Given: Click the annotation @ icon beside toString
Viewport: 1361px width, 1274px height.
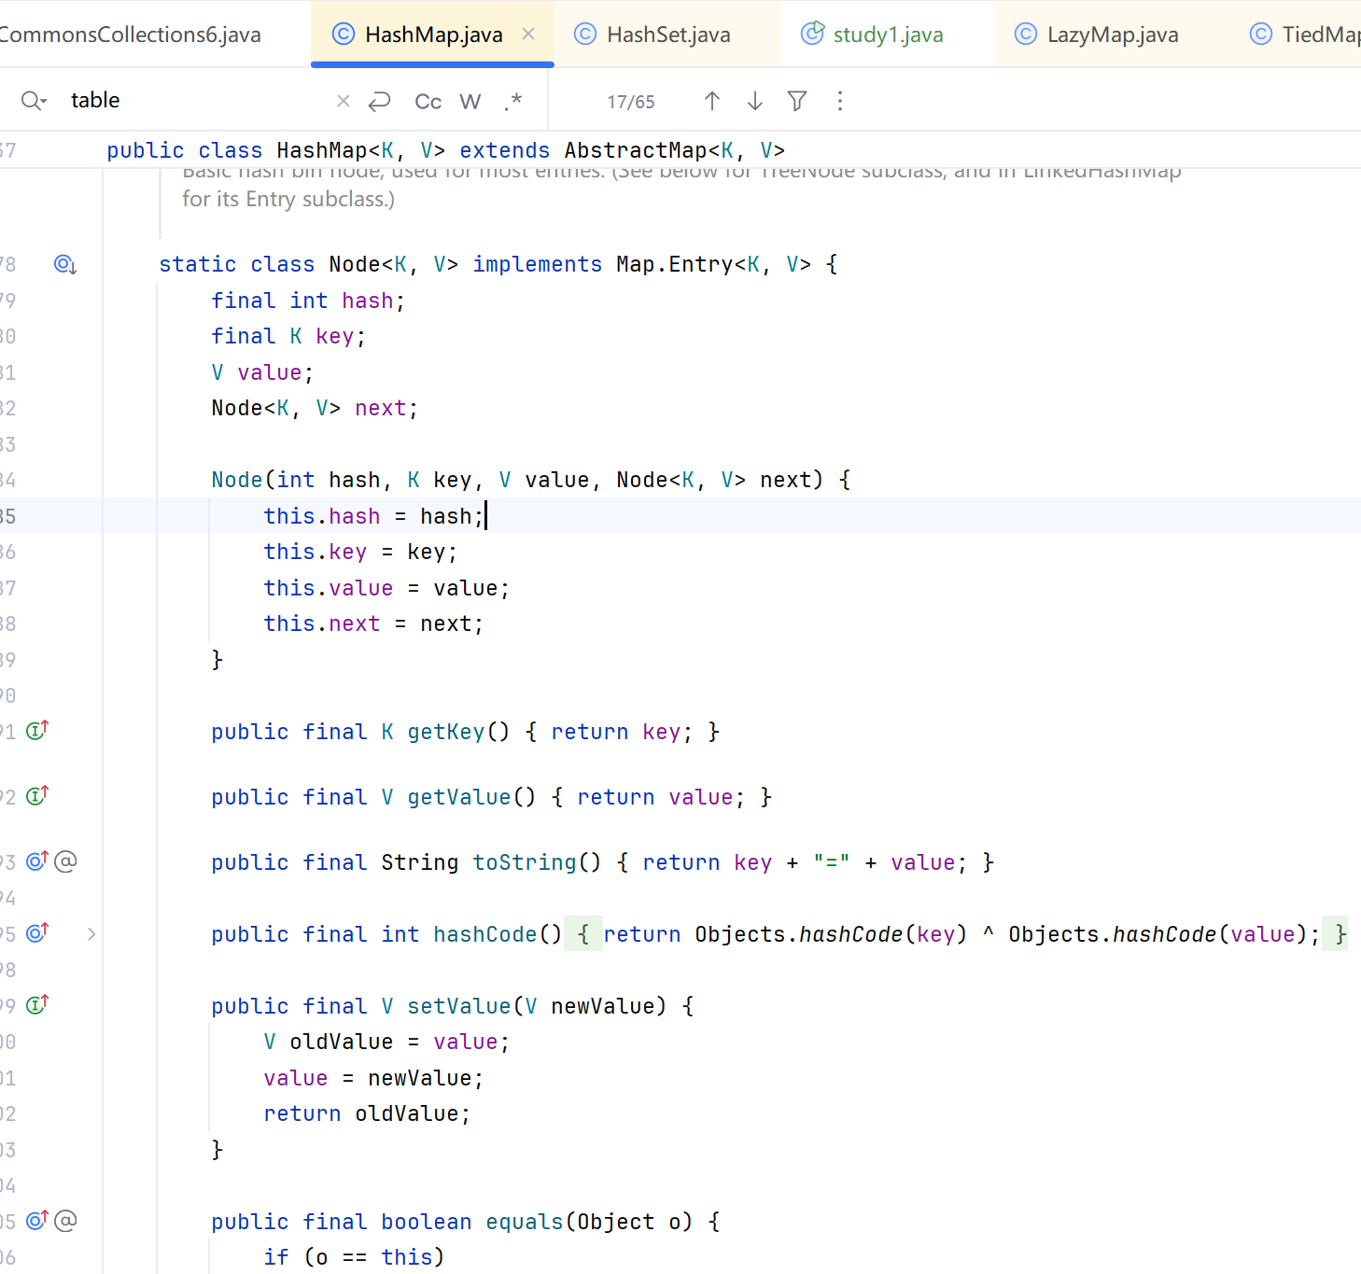Looking at the screenshot, I should (x=65, y=861).
